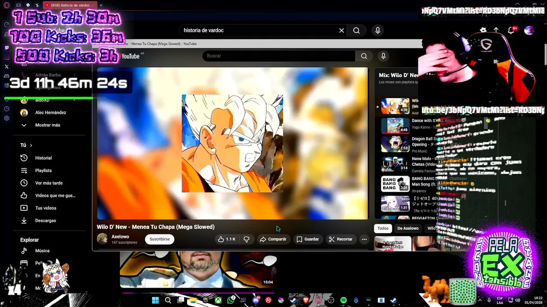Click the Goku video player area
The image size is (547, 307).
point(232,143)
